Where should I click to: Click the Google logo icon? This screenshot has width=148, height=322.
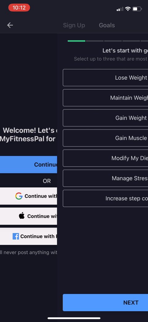coord(19,196)
